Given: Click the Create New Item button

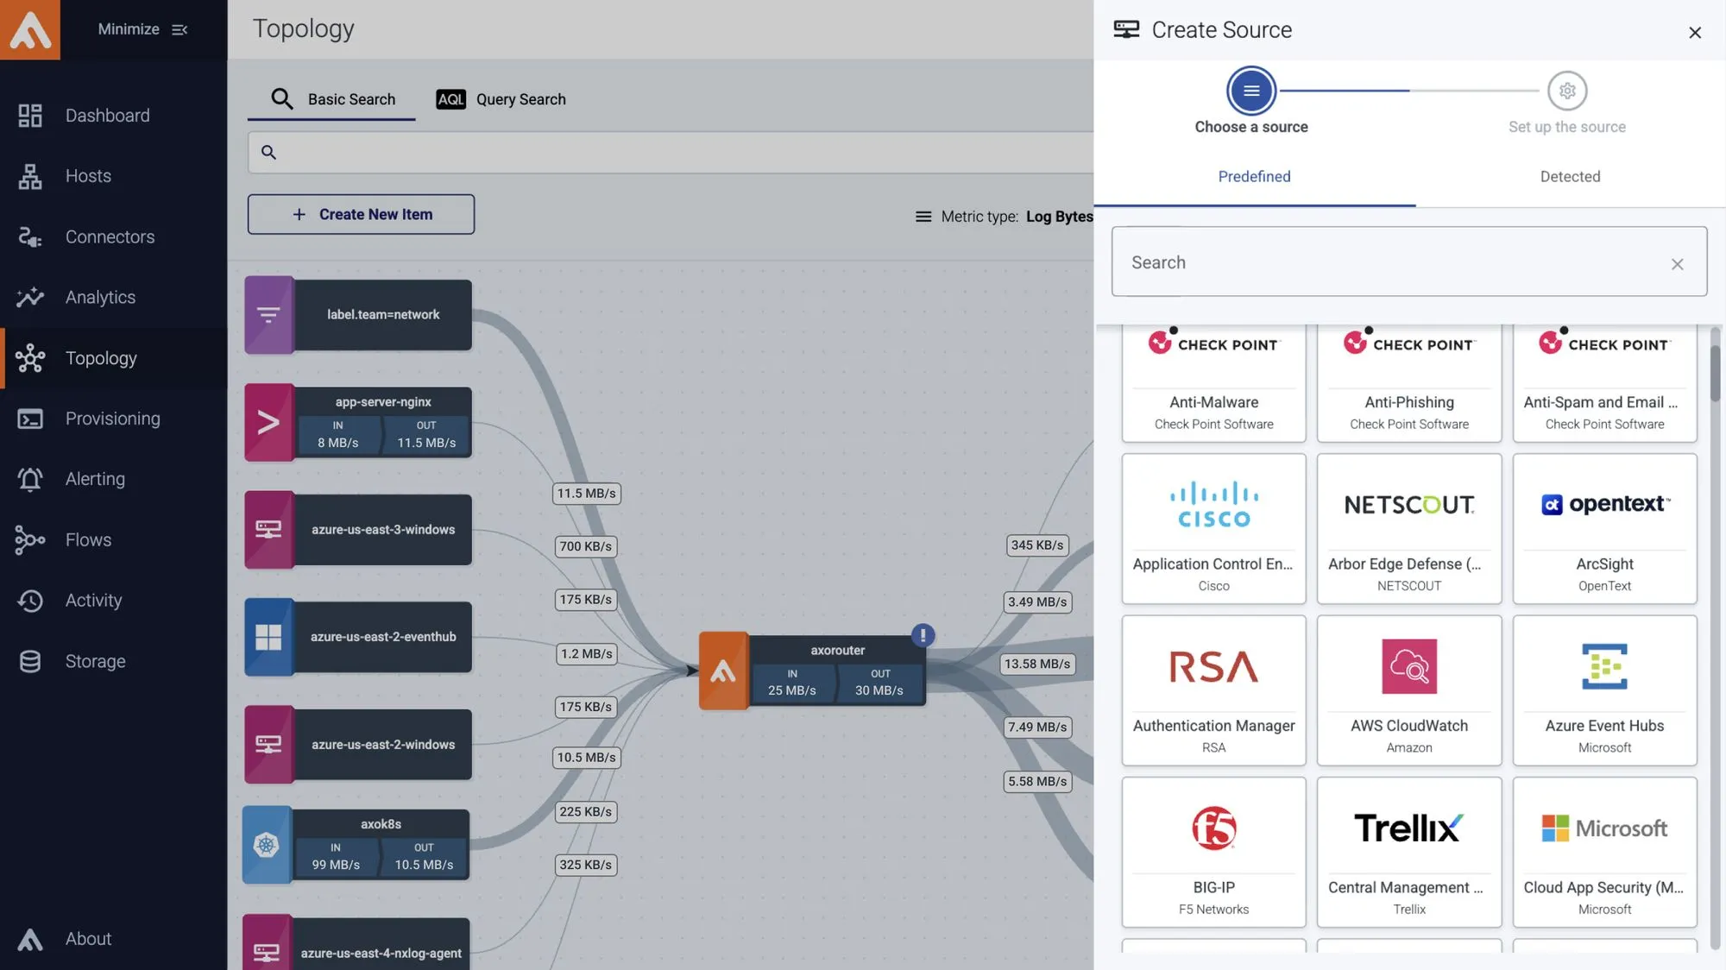Looking at the screenshot, I should pyautogui.click(x=361, y=214).
